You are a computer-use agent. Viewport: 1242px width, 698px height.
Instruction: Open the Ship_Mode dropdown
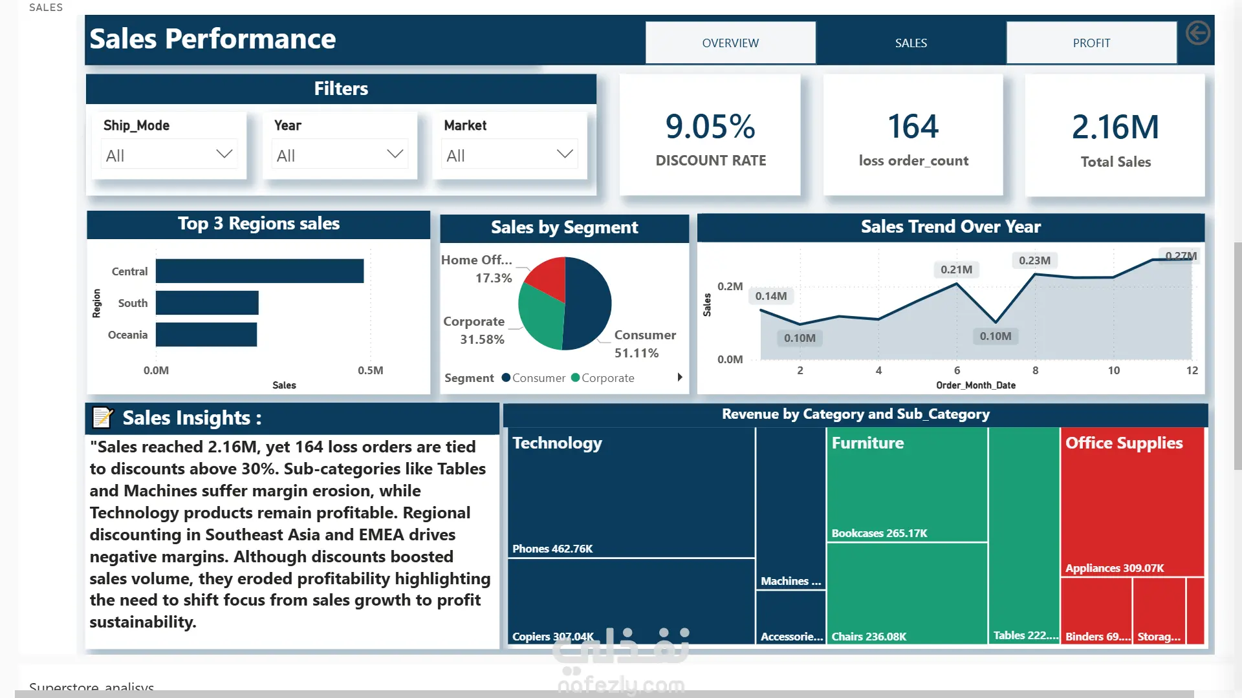pos(169,154)
